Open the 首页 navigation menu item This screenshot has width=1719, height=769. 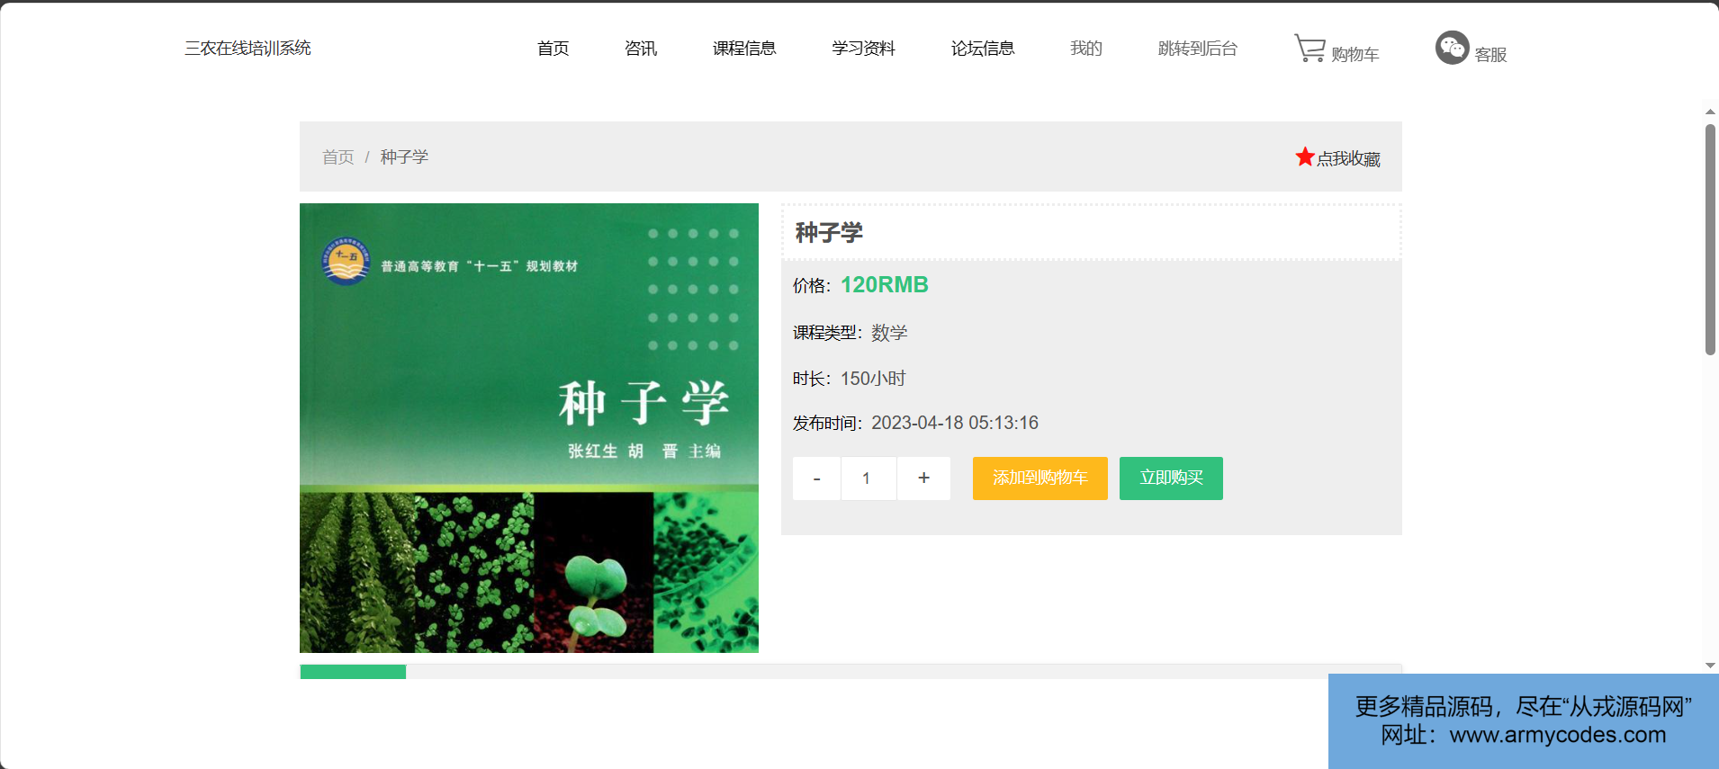553,49
